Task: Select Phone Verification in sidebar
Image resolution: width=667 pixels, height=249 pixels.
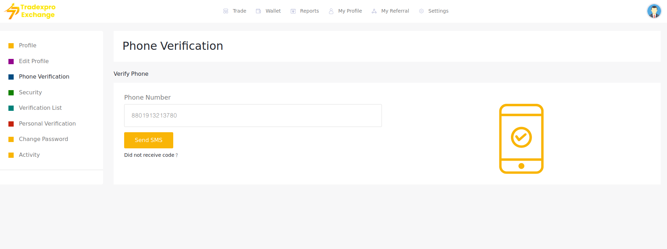Action: tap(44, 76)
